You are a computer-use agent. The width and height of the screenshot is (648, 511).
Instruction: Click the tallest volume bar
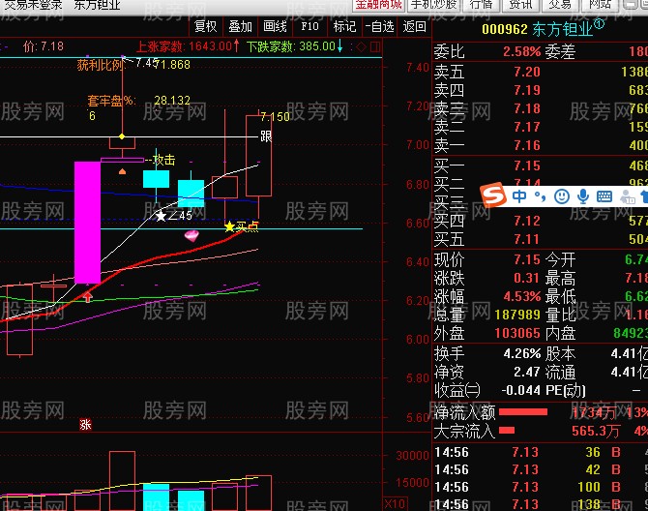tap(122, 481)
